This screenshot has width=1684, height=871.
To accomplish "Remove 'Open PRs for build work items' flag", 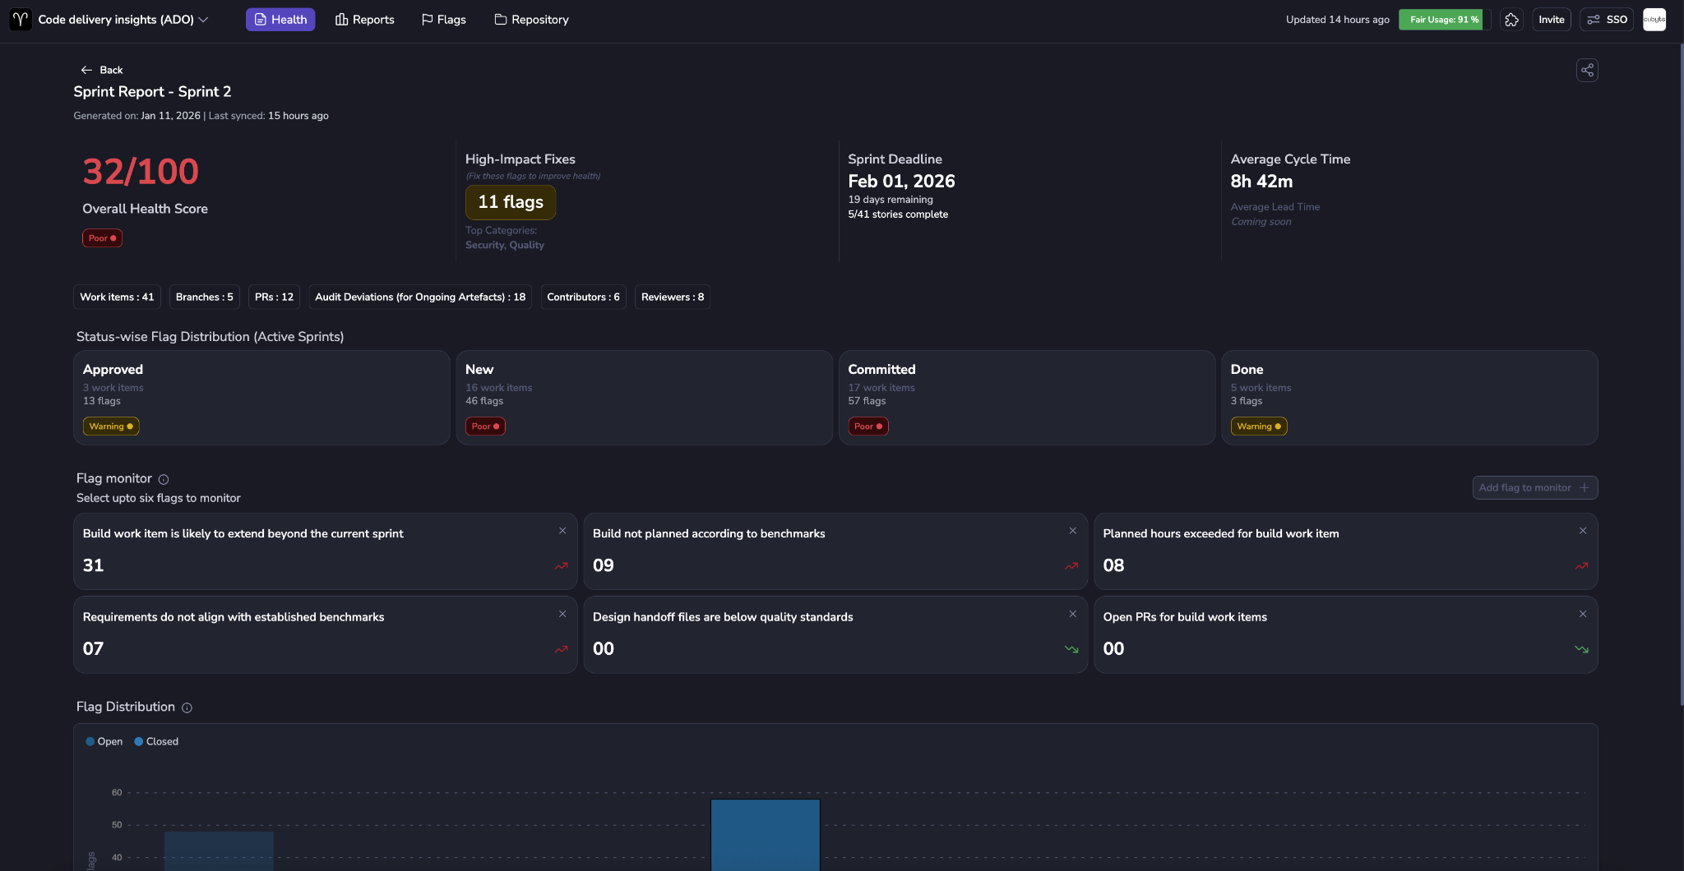I will (x=1583, y=615).
